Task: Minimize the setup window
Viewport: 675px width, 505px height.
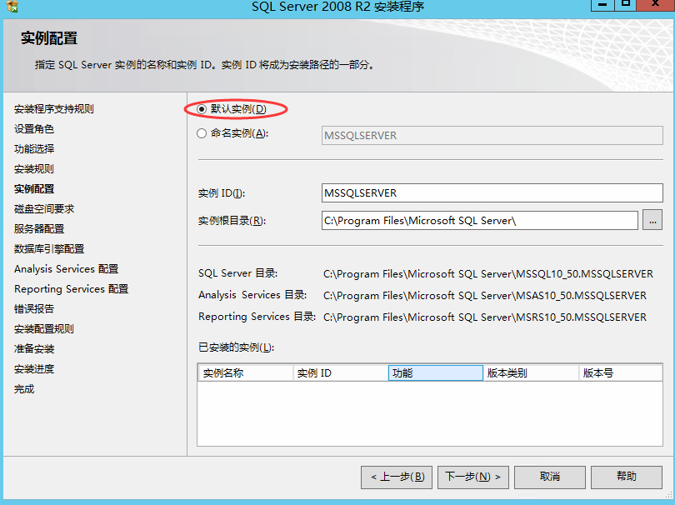Action: click(x=602, y=4)
